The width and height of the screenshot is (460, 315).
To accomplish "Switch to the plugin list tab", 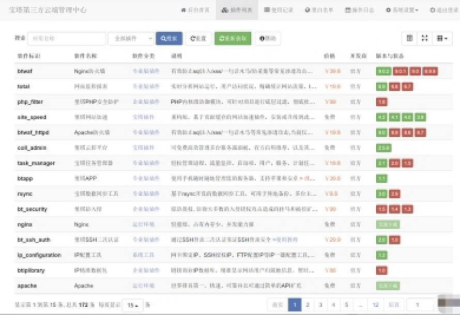I will pyautogui.click(x=237, y=10).
